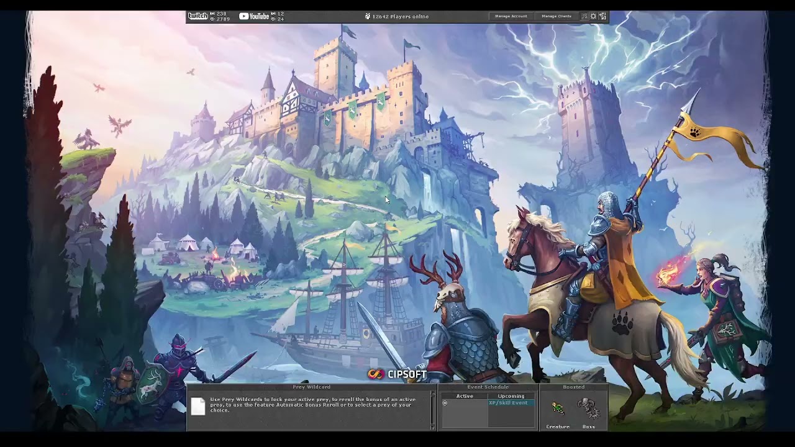Image resolution: width=795 pixels, height=447 pixels.
Task: Click the active event circle icon
Action: [x=445, y=403]
